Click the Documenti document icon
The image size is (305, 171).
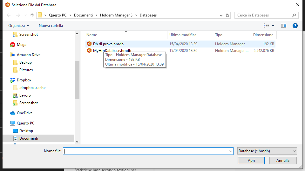pyautogui.click(x=15, y=138)
